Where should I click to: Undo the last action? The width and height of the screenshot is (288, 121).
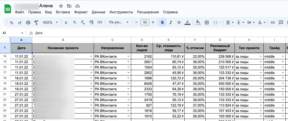point(12,22)
